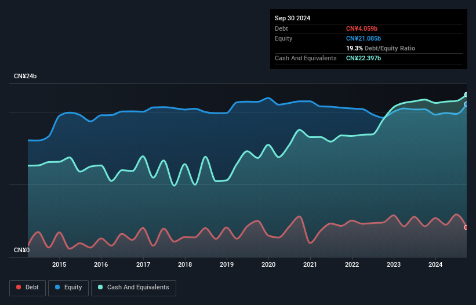This screenshot has height=305, width=476.
Task: Click the blue Equity endpoint marker
Action: [466, 104]
